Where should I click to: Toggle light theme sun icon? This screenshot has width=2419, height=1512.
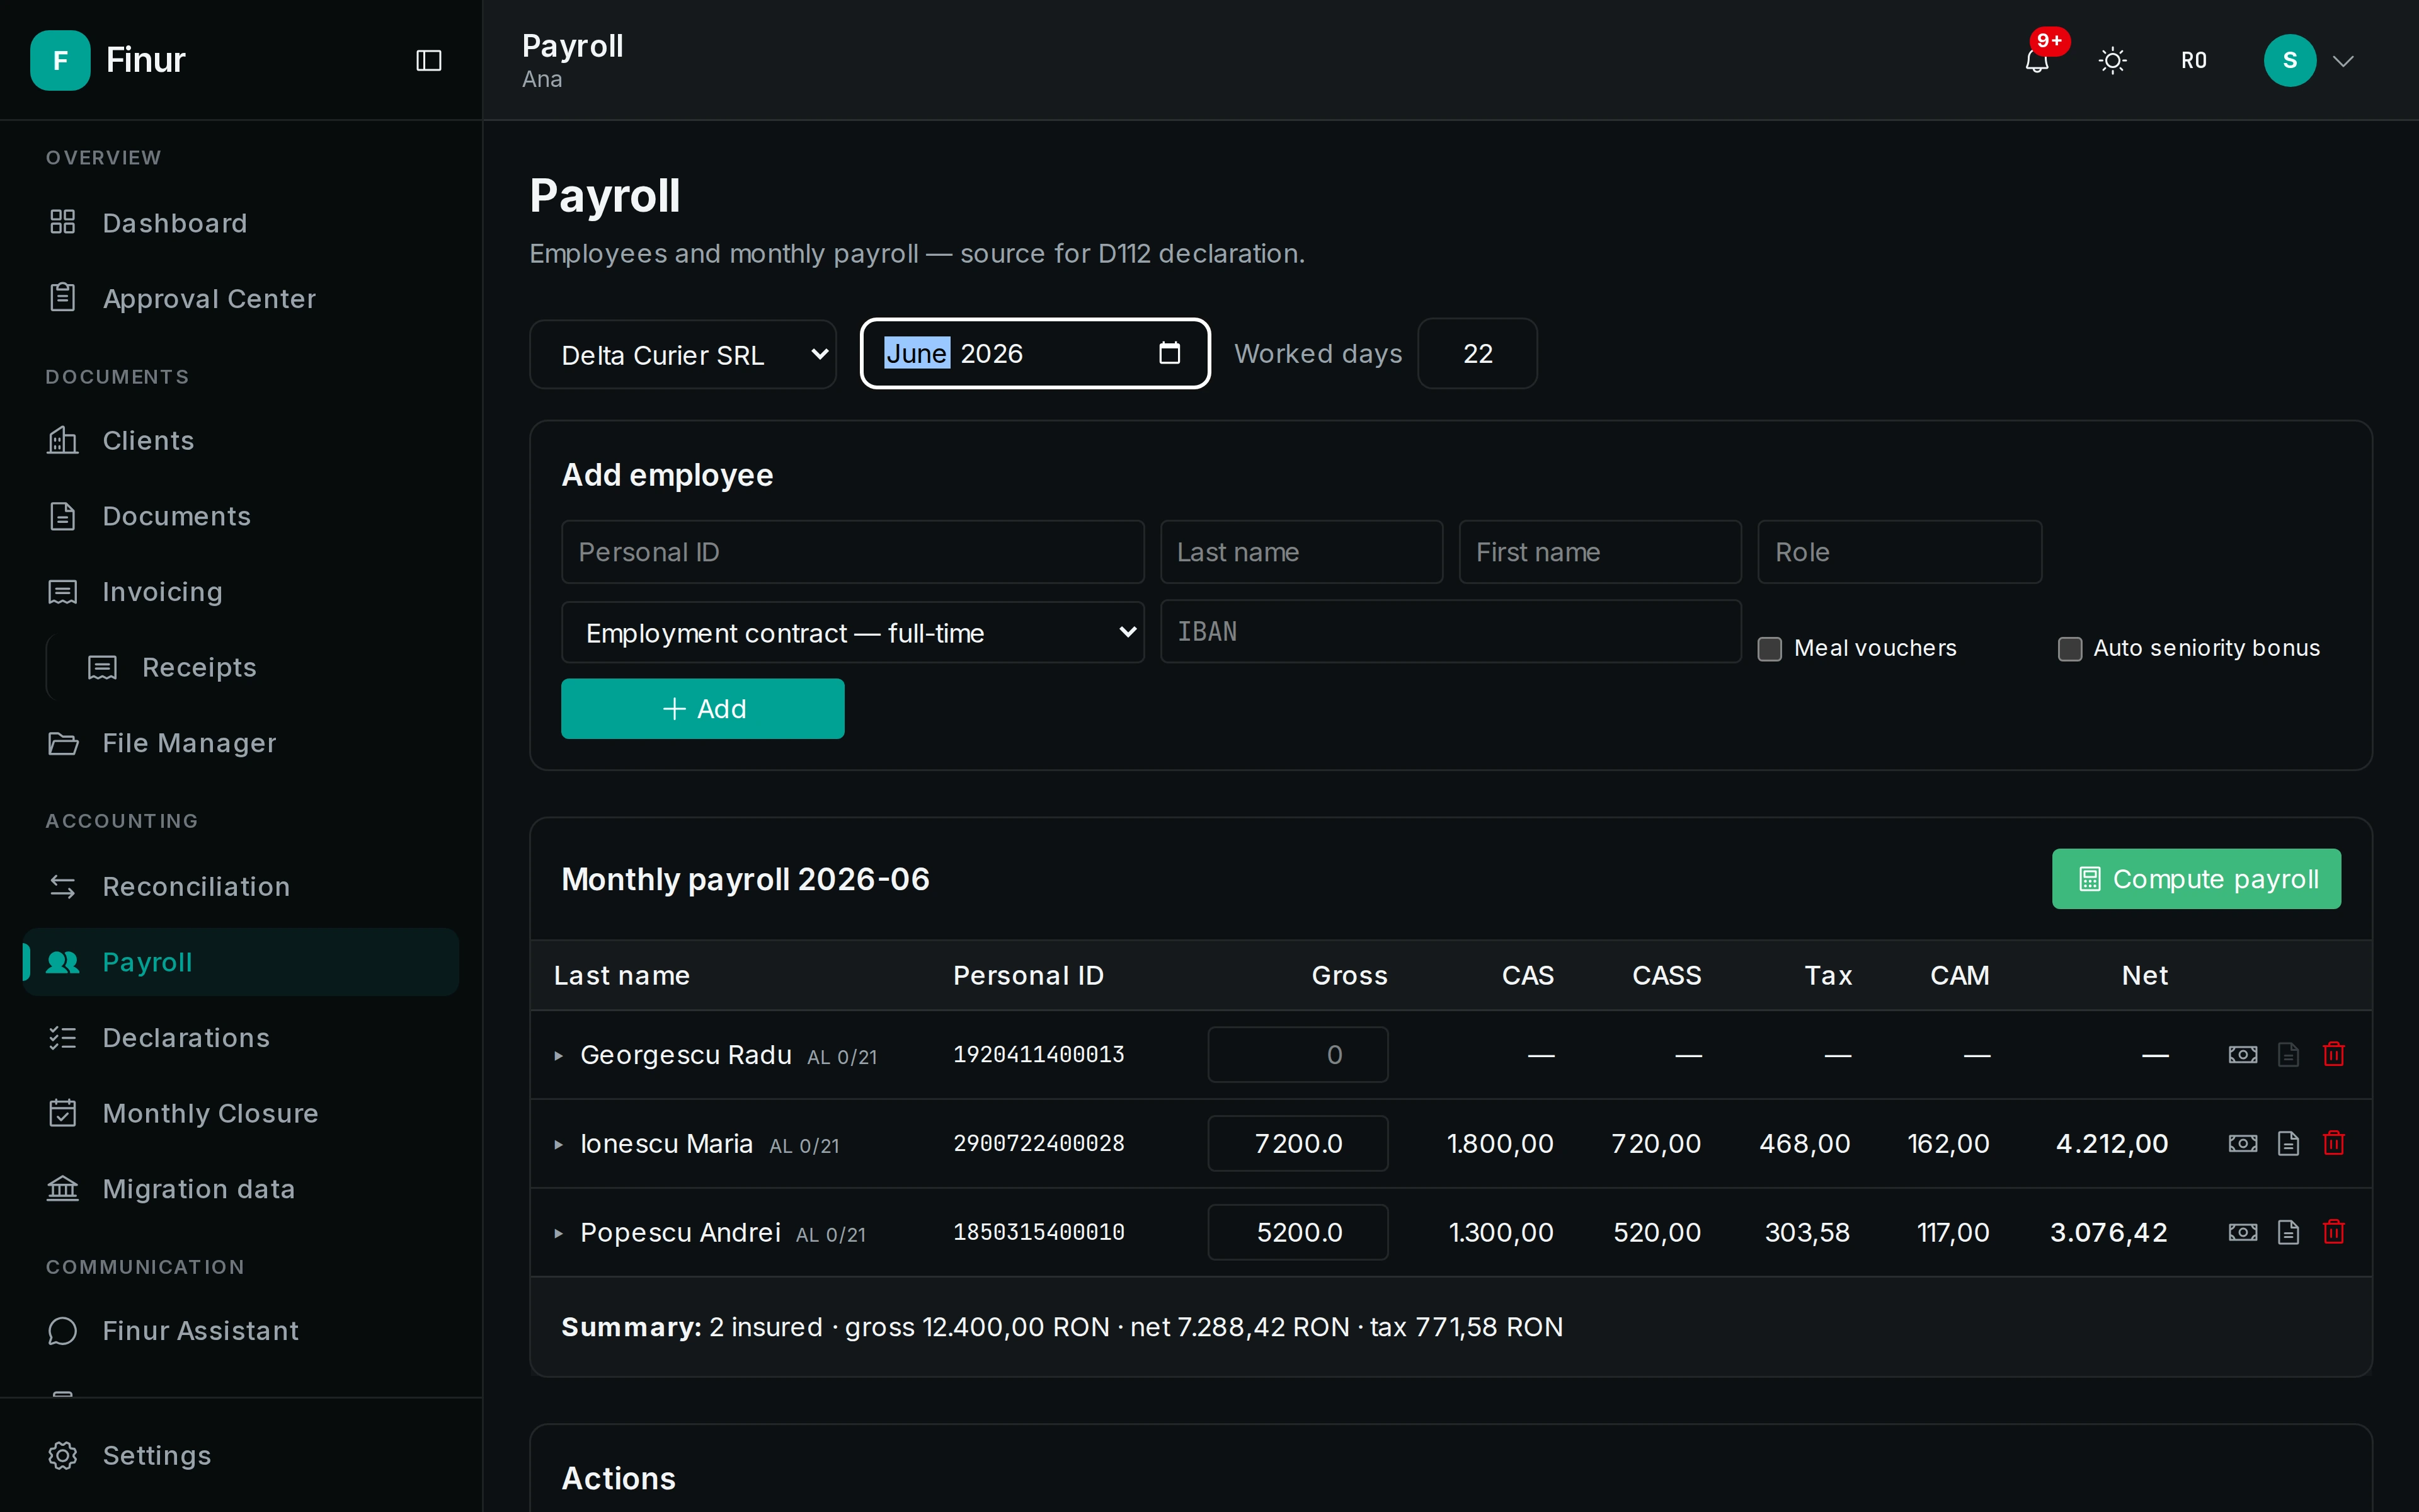[x=2112, y=61]
